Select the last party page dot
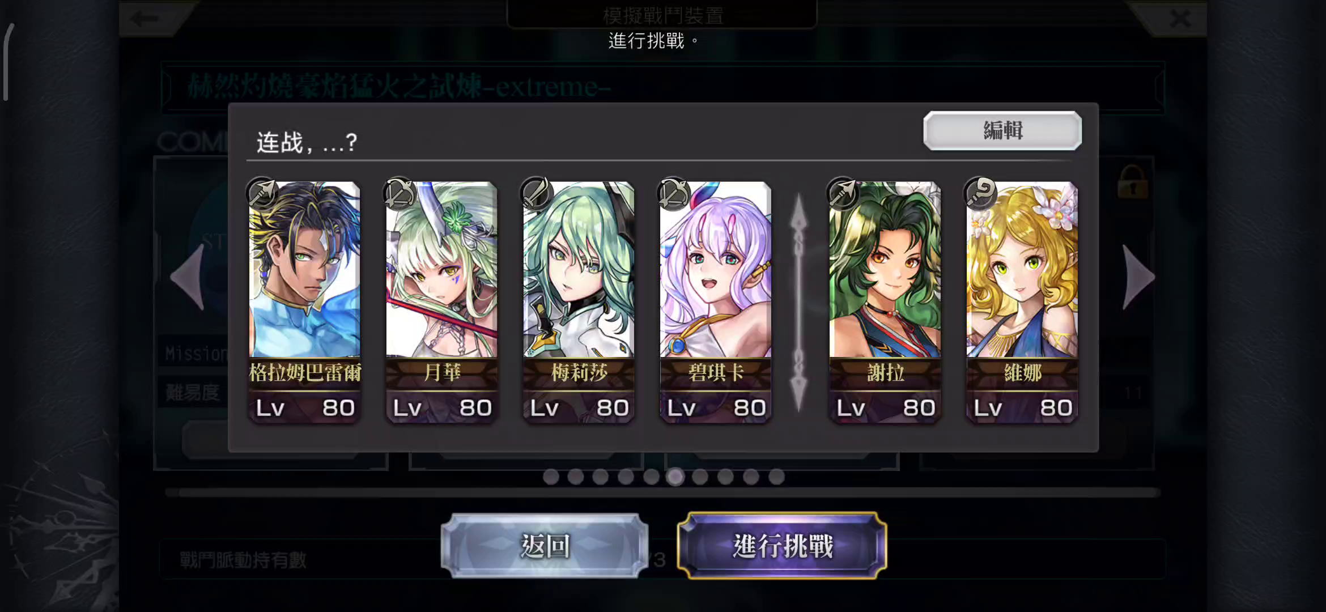 [x=776, y=477]
